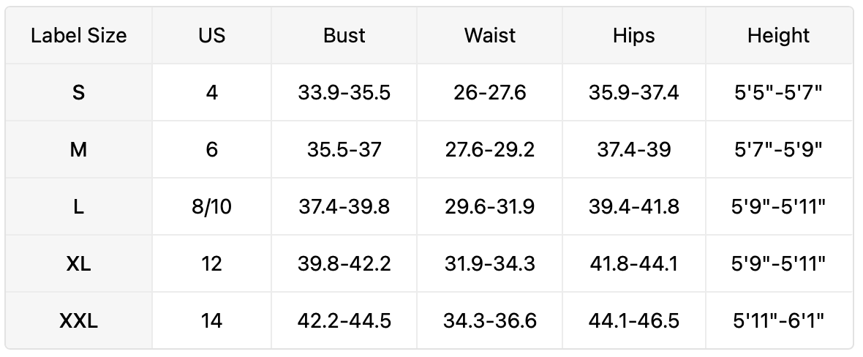This screenshot has height=357, width=863.
Task: Select the height cell in XL row
Action: click(x=778, y=263)
